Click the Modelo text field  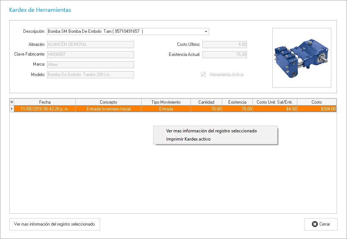[x=90, y=75]
